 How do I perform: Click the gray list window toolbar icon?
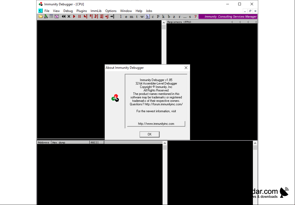point(51,17)
